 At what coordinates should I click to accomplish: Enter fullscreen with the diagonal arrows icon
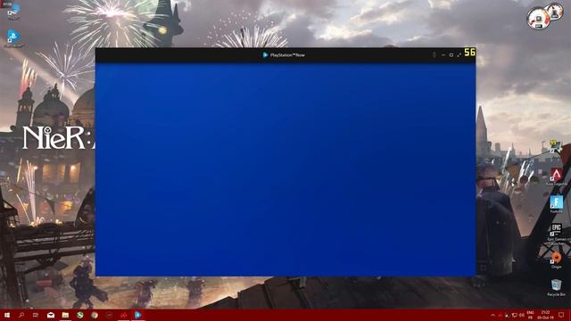coord(459,55)
